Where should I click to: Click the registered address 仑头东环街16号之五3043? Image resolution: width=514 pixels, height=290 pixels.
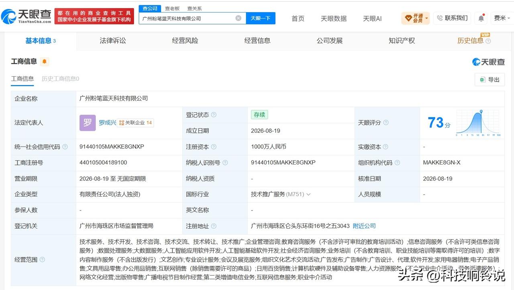300,226
